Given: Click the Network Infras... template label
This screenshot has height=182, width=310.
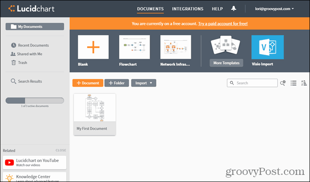Looking at the screenshot, I should click(175, 64).
